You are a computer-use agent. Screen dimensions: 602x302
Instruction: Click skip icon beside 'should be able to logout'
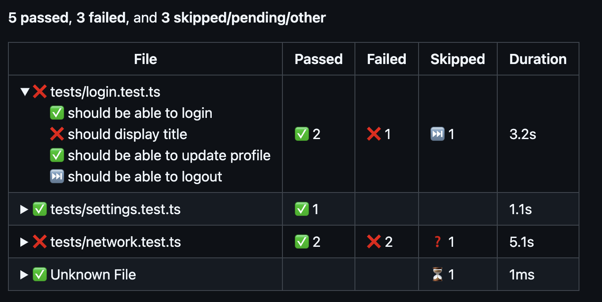click(57, 177)
